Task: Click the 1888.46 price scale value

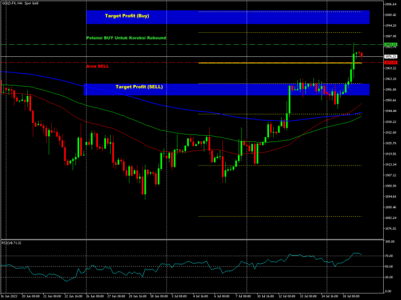Action: pyautogui.click(x=391, y=207)
